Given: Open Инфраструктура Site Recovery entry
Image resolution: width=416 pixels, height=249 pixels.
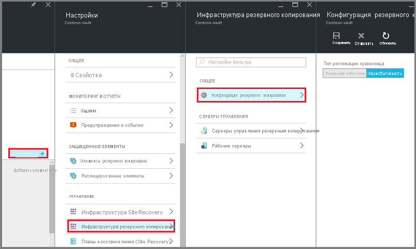Looking at the screenshot, I should [121, 212].
